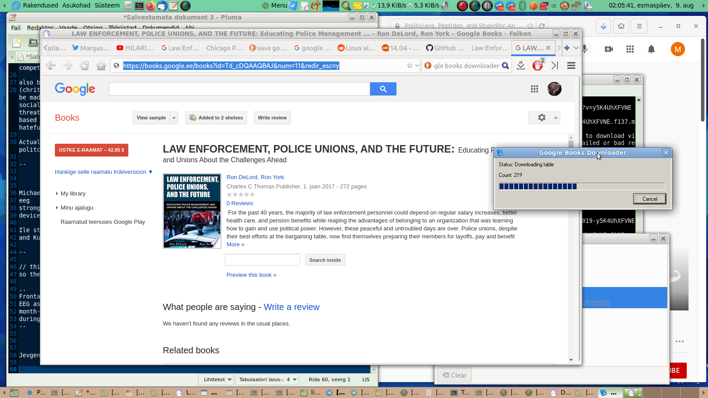The width and height of the screenshot is (708, 398).
Task: Go forward in Falkon browser
Action: point(68,66)
